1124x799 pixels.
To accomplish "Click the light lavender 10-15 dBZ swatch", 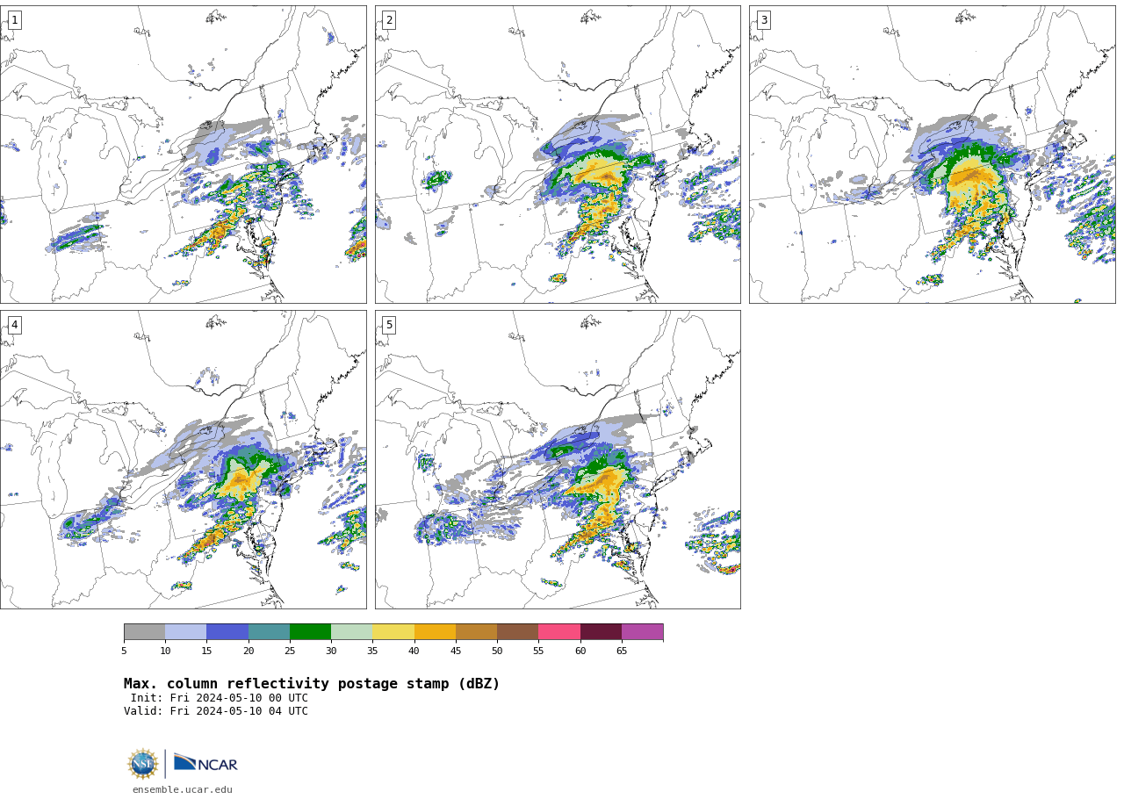I will point(185,632).
